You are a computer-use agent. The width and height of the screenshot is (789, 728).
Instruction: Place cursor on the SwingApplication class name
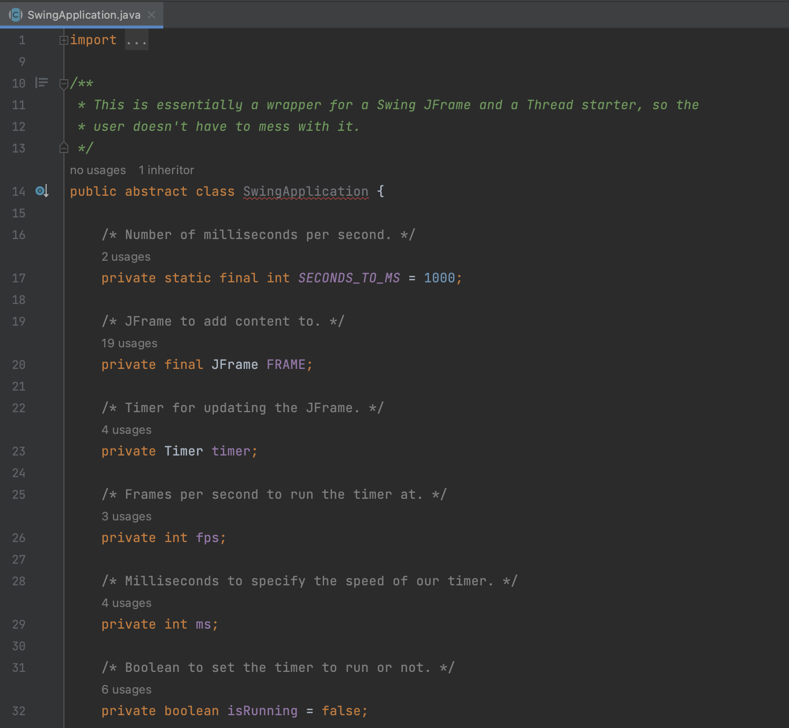pyautogui.click(x=305, y=191)
